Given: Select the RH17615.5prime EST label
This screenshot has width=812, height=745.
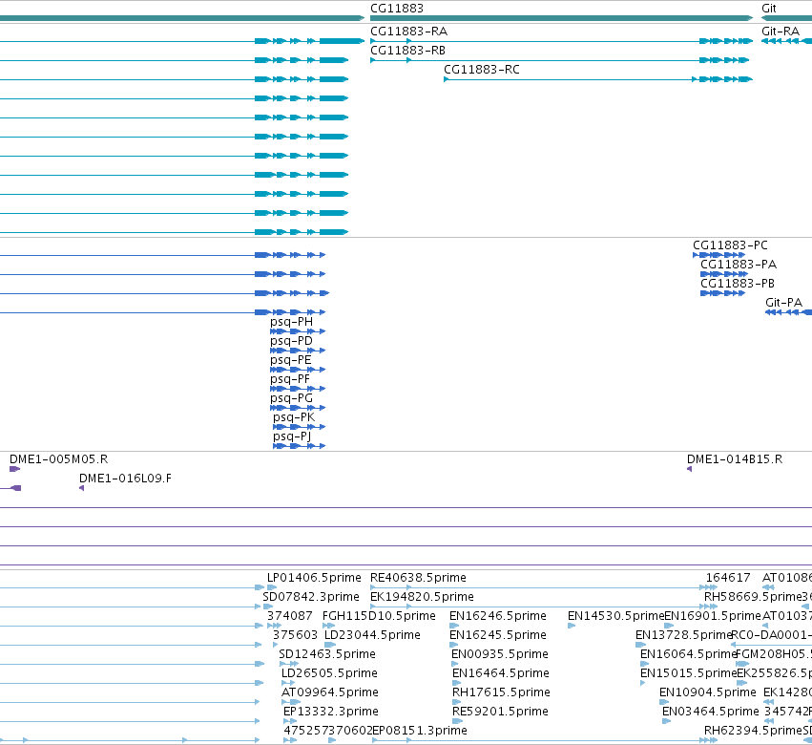Looking at the screenshot, I should pos(501,692).
